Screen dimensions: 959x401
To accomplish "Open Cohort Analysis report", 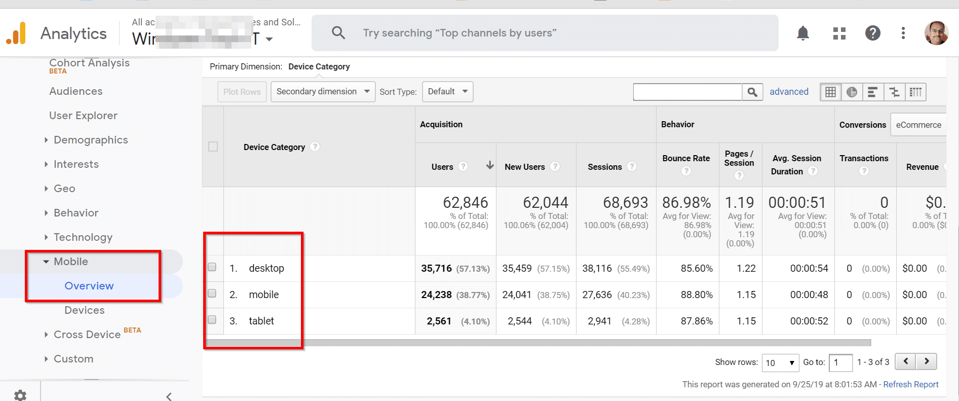I will click(x=89, y=63).
